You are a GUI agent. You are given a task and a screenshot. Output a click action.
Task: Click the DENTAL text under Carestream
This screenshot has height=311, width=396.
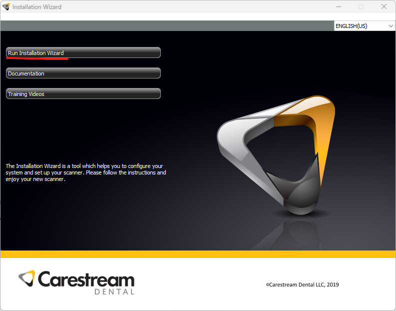pos(114,291)
